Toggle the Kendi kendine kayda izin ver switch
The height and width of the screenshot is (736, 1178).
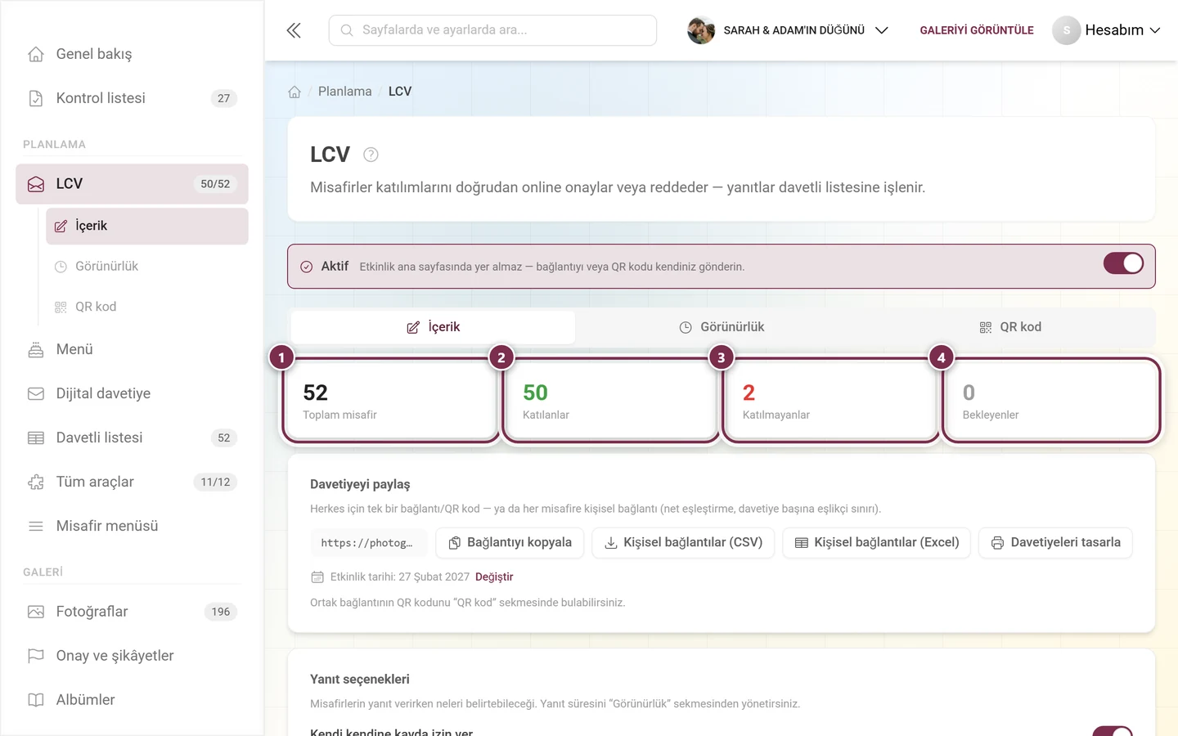[x=1113, y=731]
